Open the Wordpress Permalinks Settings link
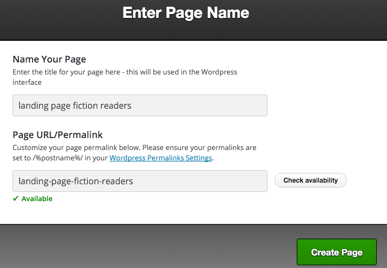Screen dimensions: 387x268 coord(161,158)
